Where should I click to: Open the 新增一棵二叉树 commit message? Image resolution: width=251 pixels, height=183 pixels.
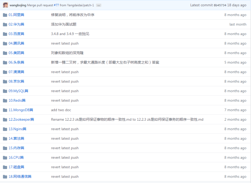point(105,62)
